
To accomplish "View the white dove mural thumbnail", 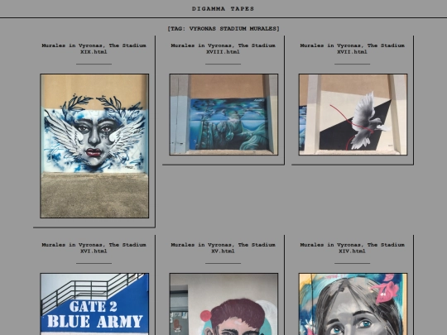I will pos(353,114).
